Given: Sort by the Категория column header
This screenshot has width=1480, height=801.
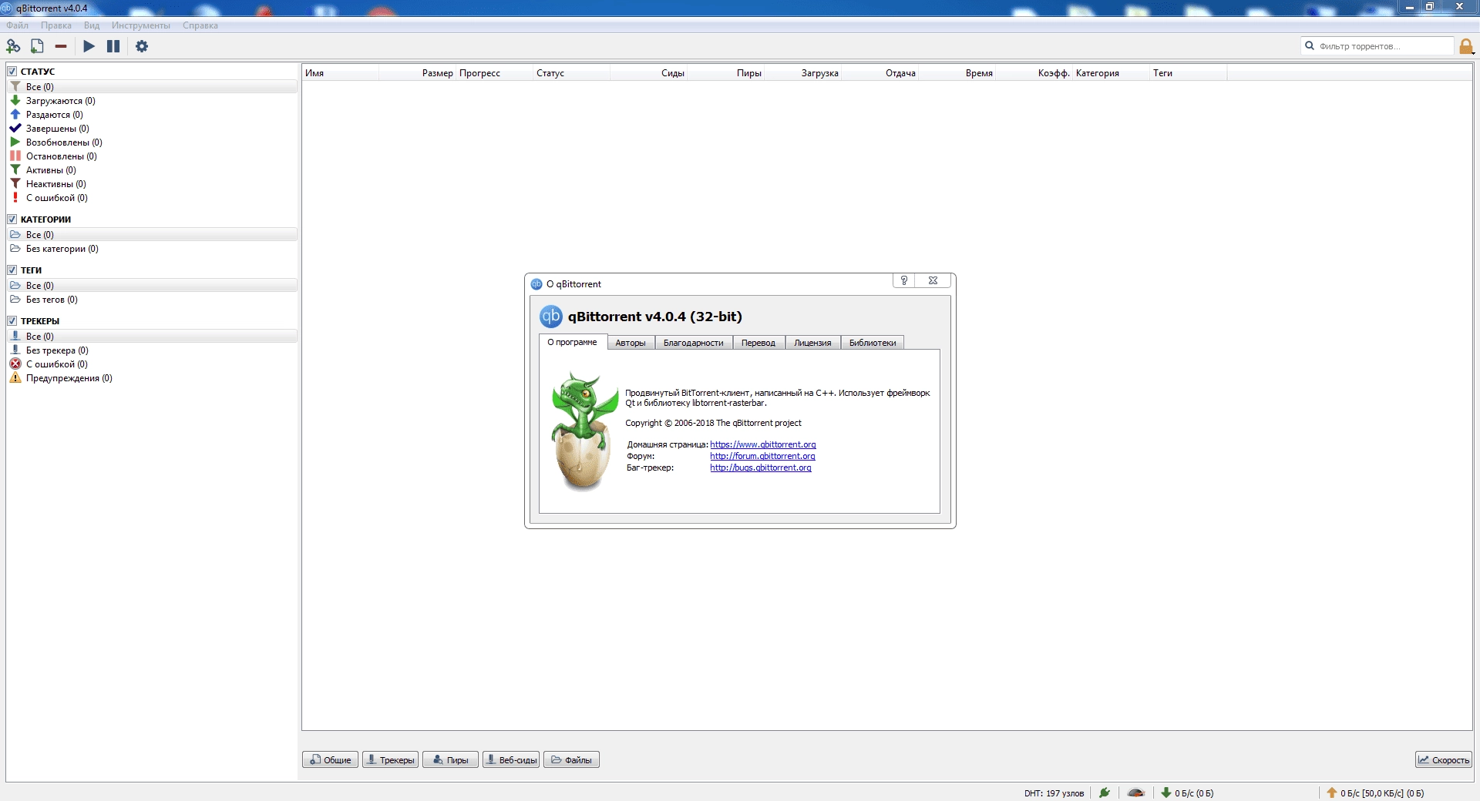Looking at the screenshot, I should pos(1111,73).
